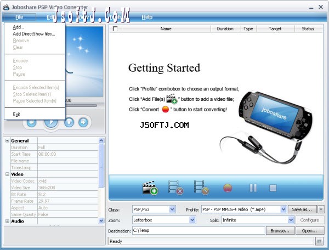
Task: Click the play button in preview player
Action: pyautogui.click(x=51, y=123)
